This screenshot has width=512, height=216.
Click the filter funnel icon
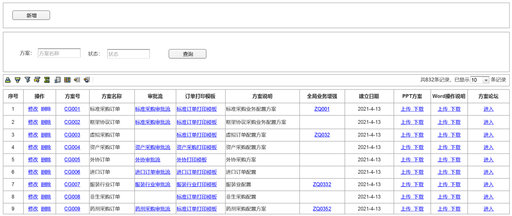point(28,80)
